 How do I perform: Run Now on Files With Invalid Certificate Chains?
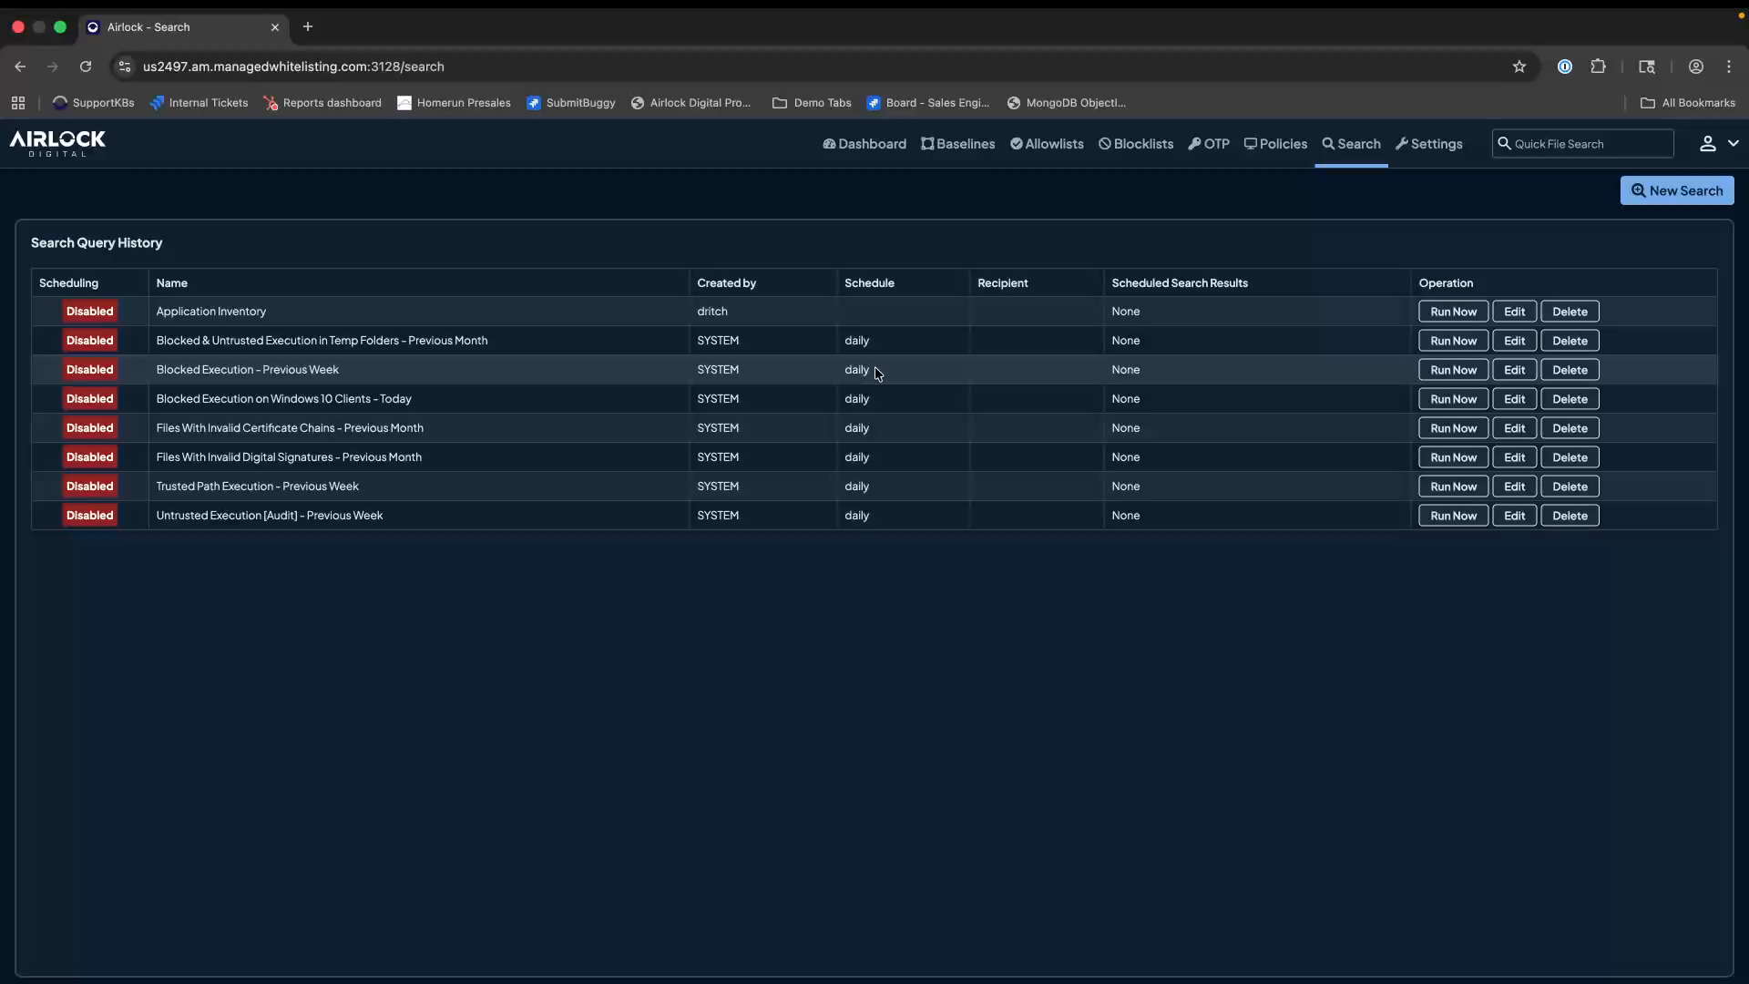1454,427
